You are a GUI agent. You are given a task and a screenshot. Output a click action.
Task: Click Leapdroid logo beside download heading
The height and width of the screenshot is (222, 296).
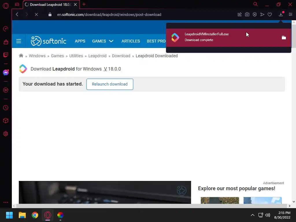(23, 69)
